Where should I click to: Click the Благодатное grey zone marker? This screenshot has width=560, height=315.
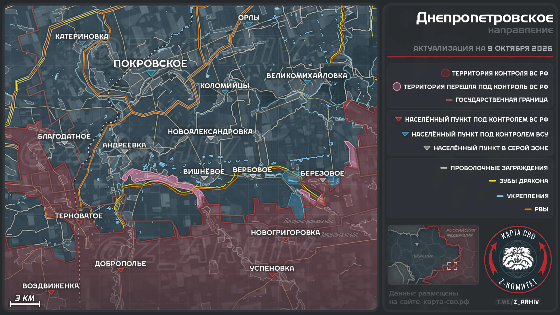64,143
